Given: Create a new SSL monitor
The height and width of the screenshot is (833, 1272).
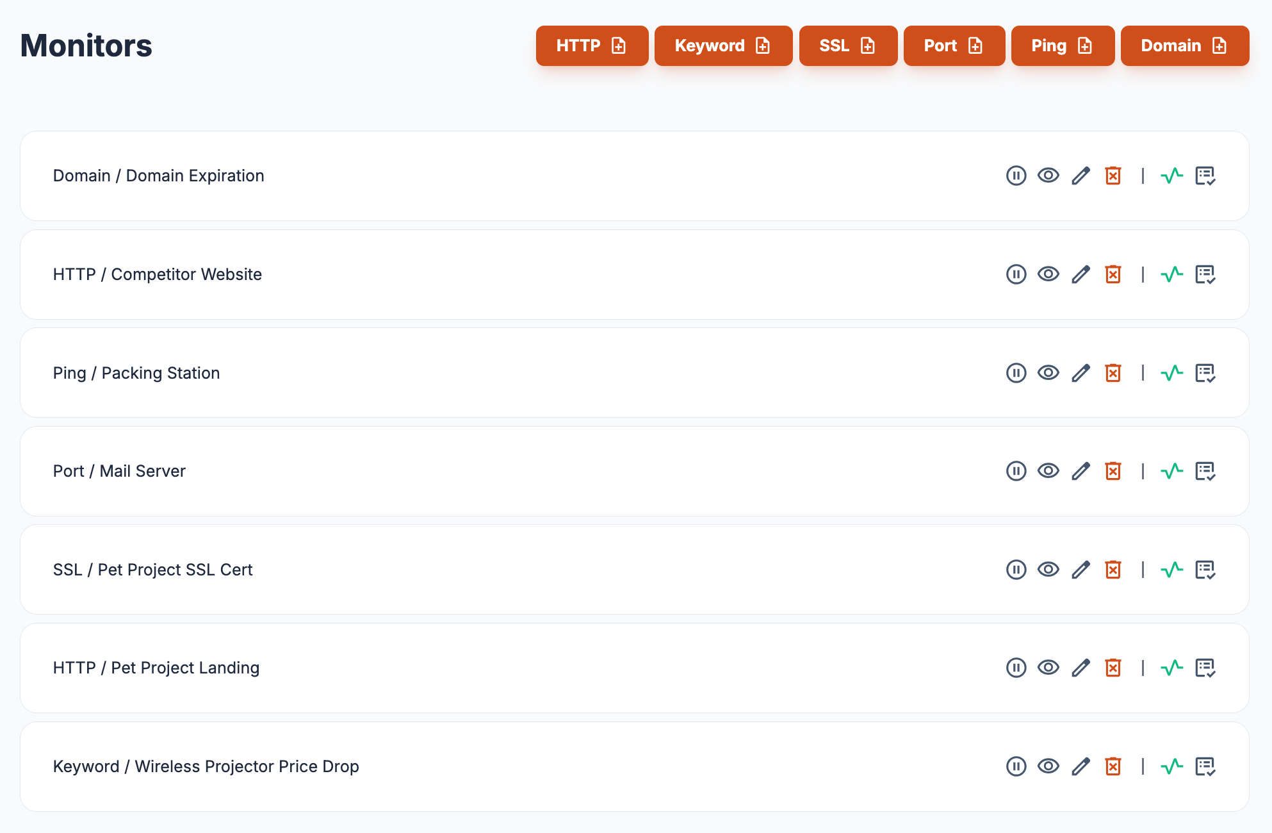Looking at the screenshot, I should 847,45.
